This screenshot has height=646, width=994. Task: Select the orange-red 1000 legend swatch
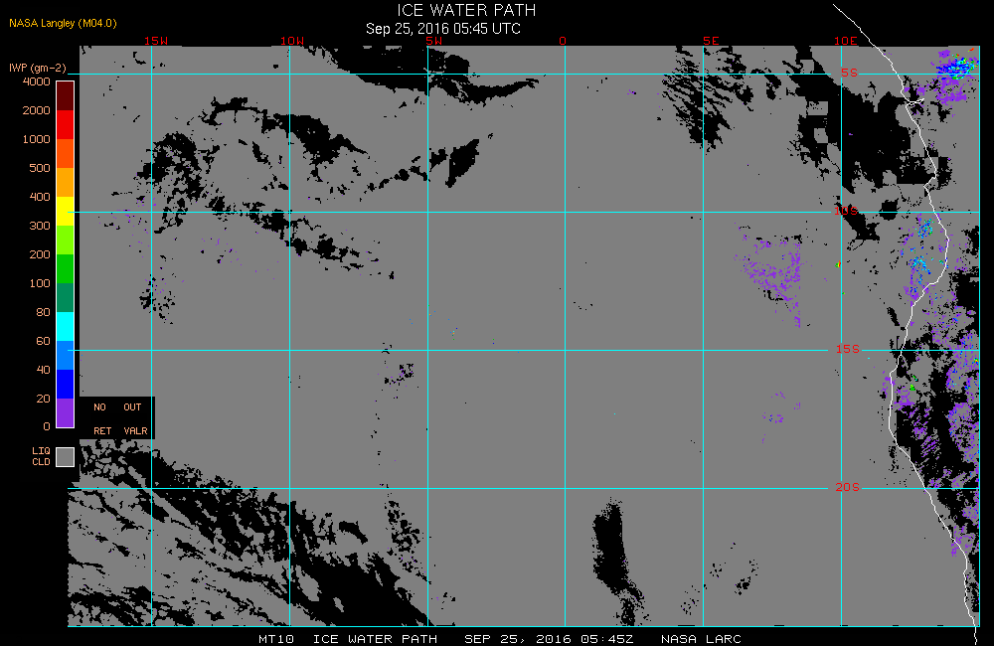point(66,153)
